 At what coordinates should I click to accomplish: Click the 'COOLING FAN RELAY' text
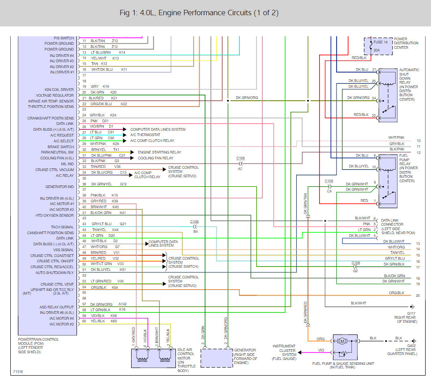156,158
